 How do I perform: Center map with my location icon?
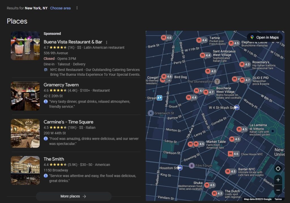pos(278,169)
